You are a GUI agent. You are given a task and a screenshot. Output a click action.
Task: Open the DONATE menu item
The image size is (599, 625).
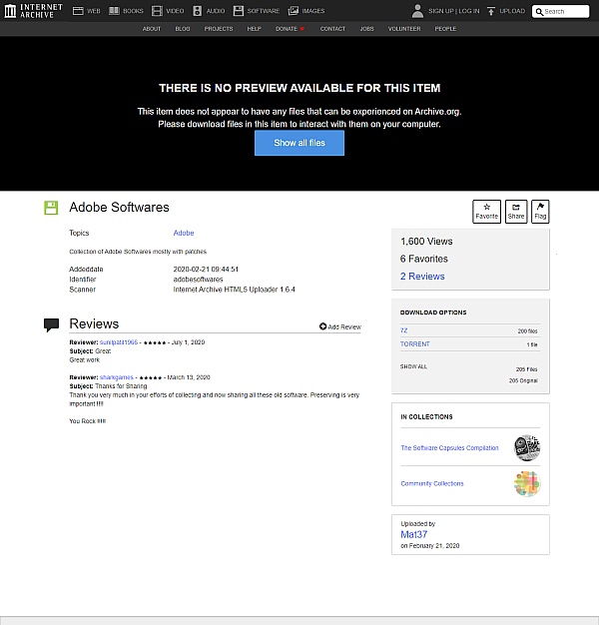[290, 29]
